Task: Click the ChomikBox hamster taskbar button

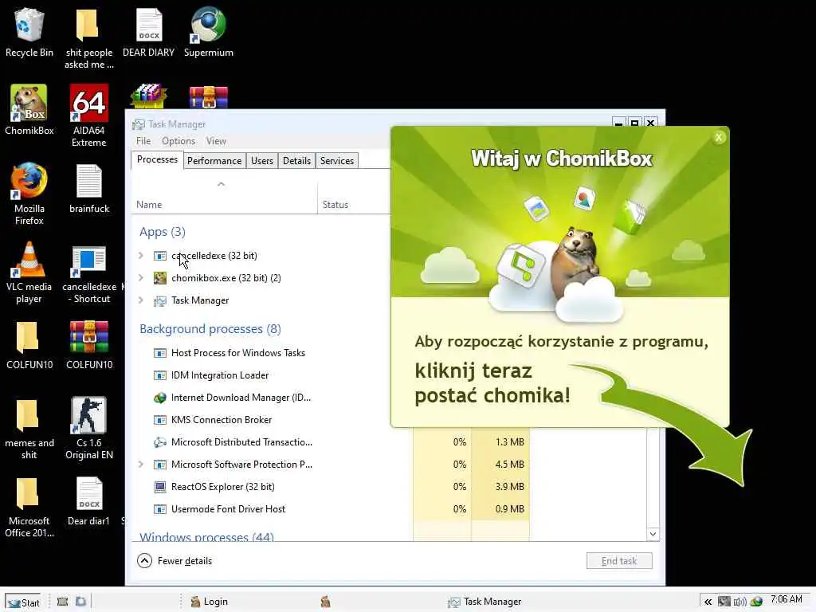Action: coord(326,602)
